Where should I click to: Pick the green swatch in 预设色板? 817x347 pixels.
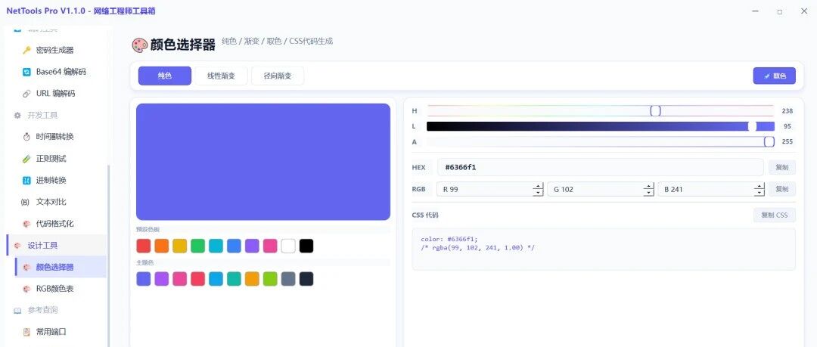tap(197, 246)
